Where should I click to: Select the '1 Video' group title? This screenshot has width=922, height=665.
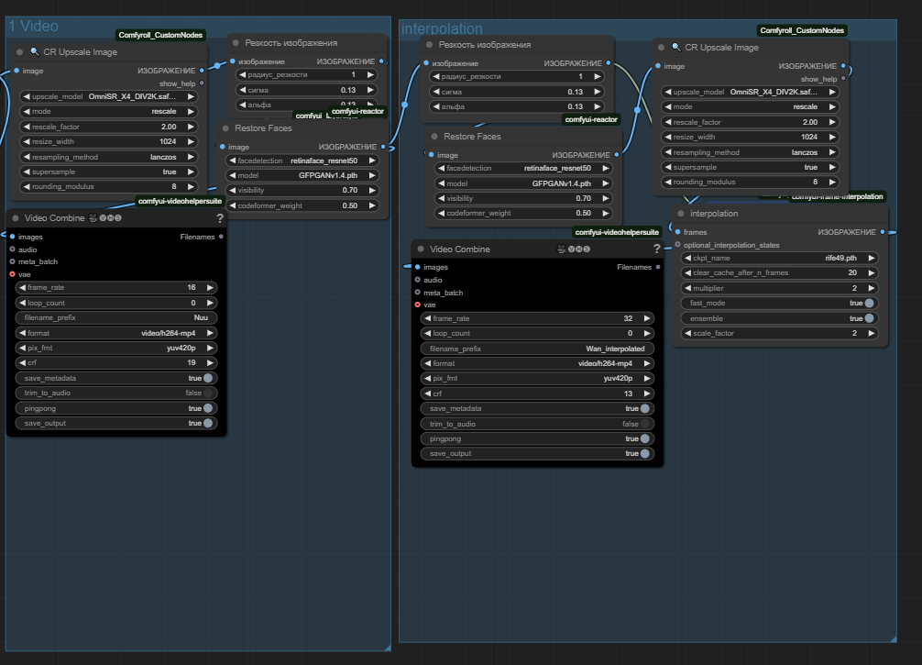click(33, 26)
